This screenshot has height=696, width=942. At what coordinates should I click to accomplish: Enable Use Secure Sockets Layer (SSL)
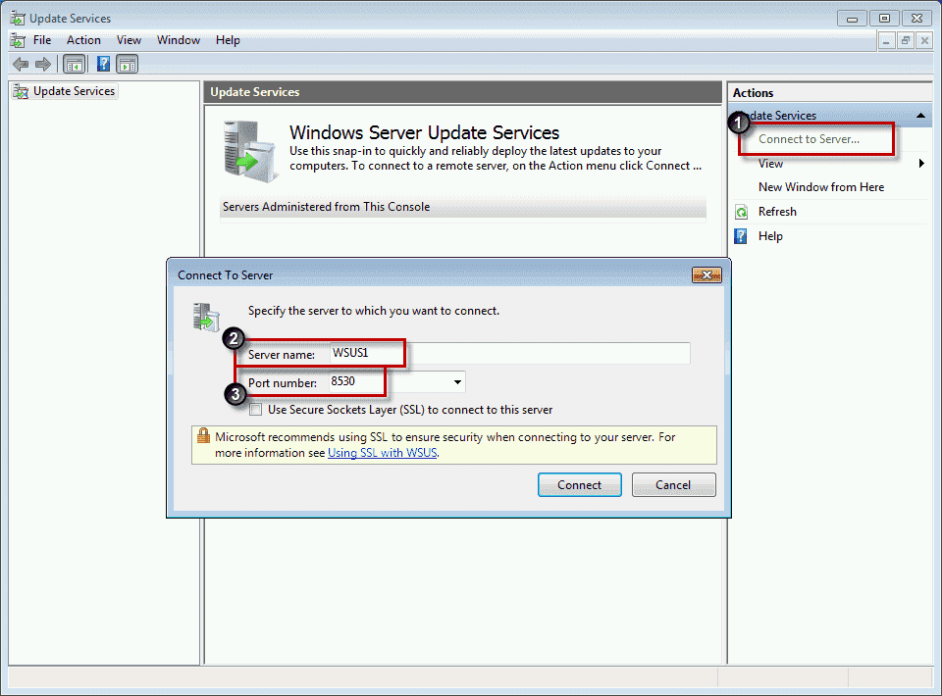click(x=256, y=410)
